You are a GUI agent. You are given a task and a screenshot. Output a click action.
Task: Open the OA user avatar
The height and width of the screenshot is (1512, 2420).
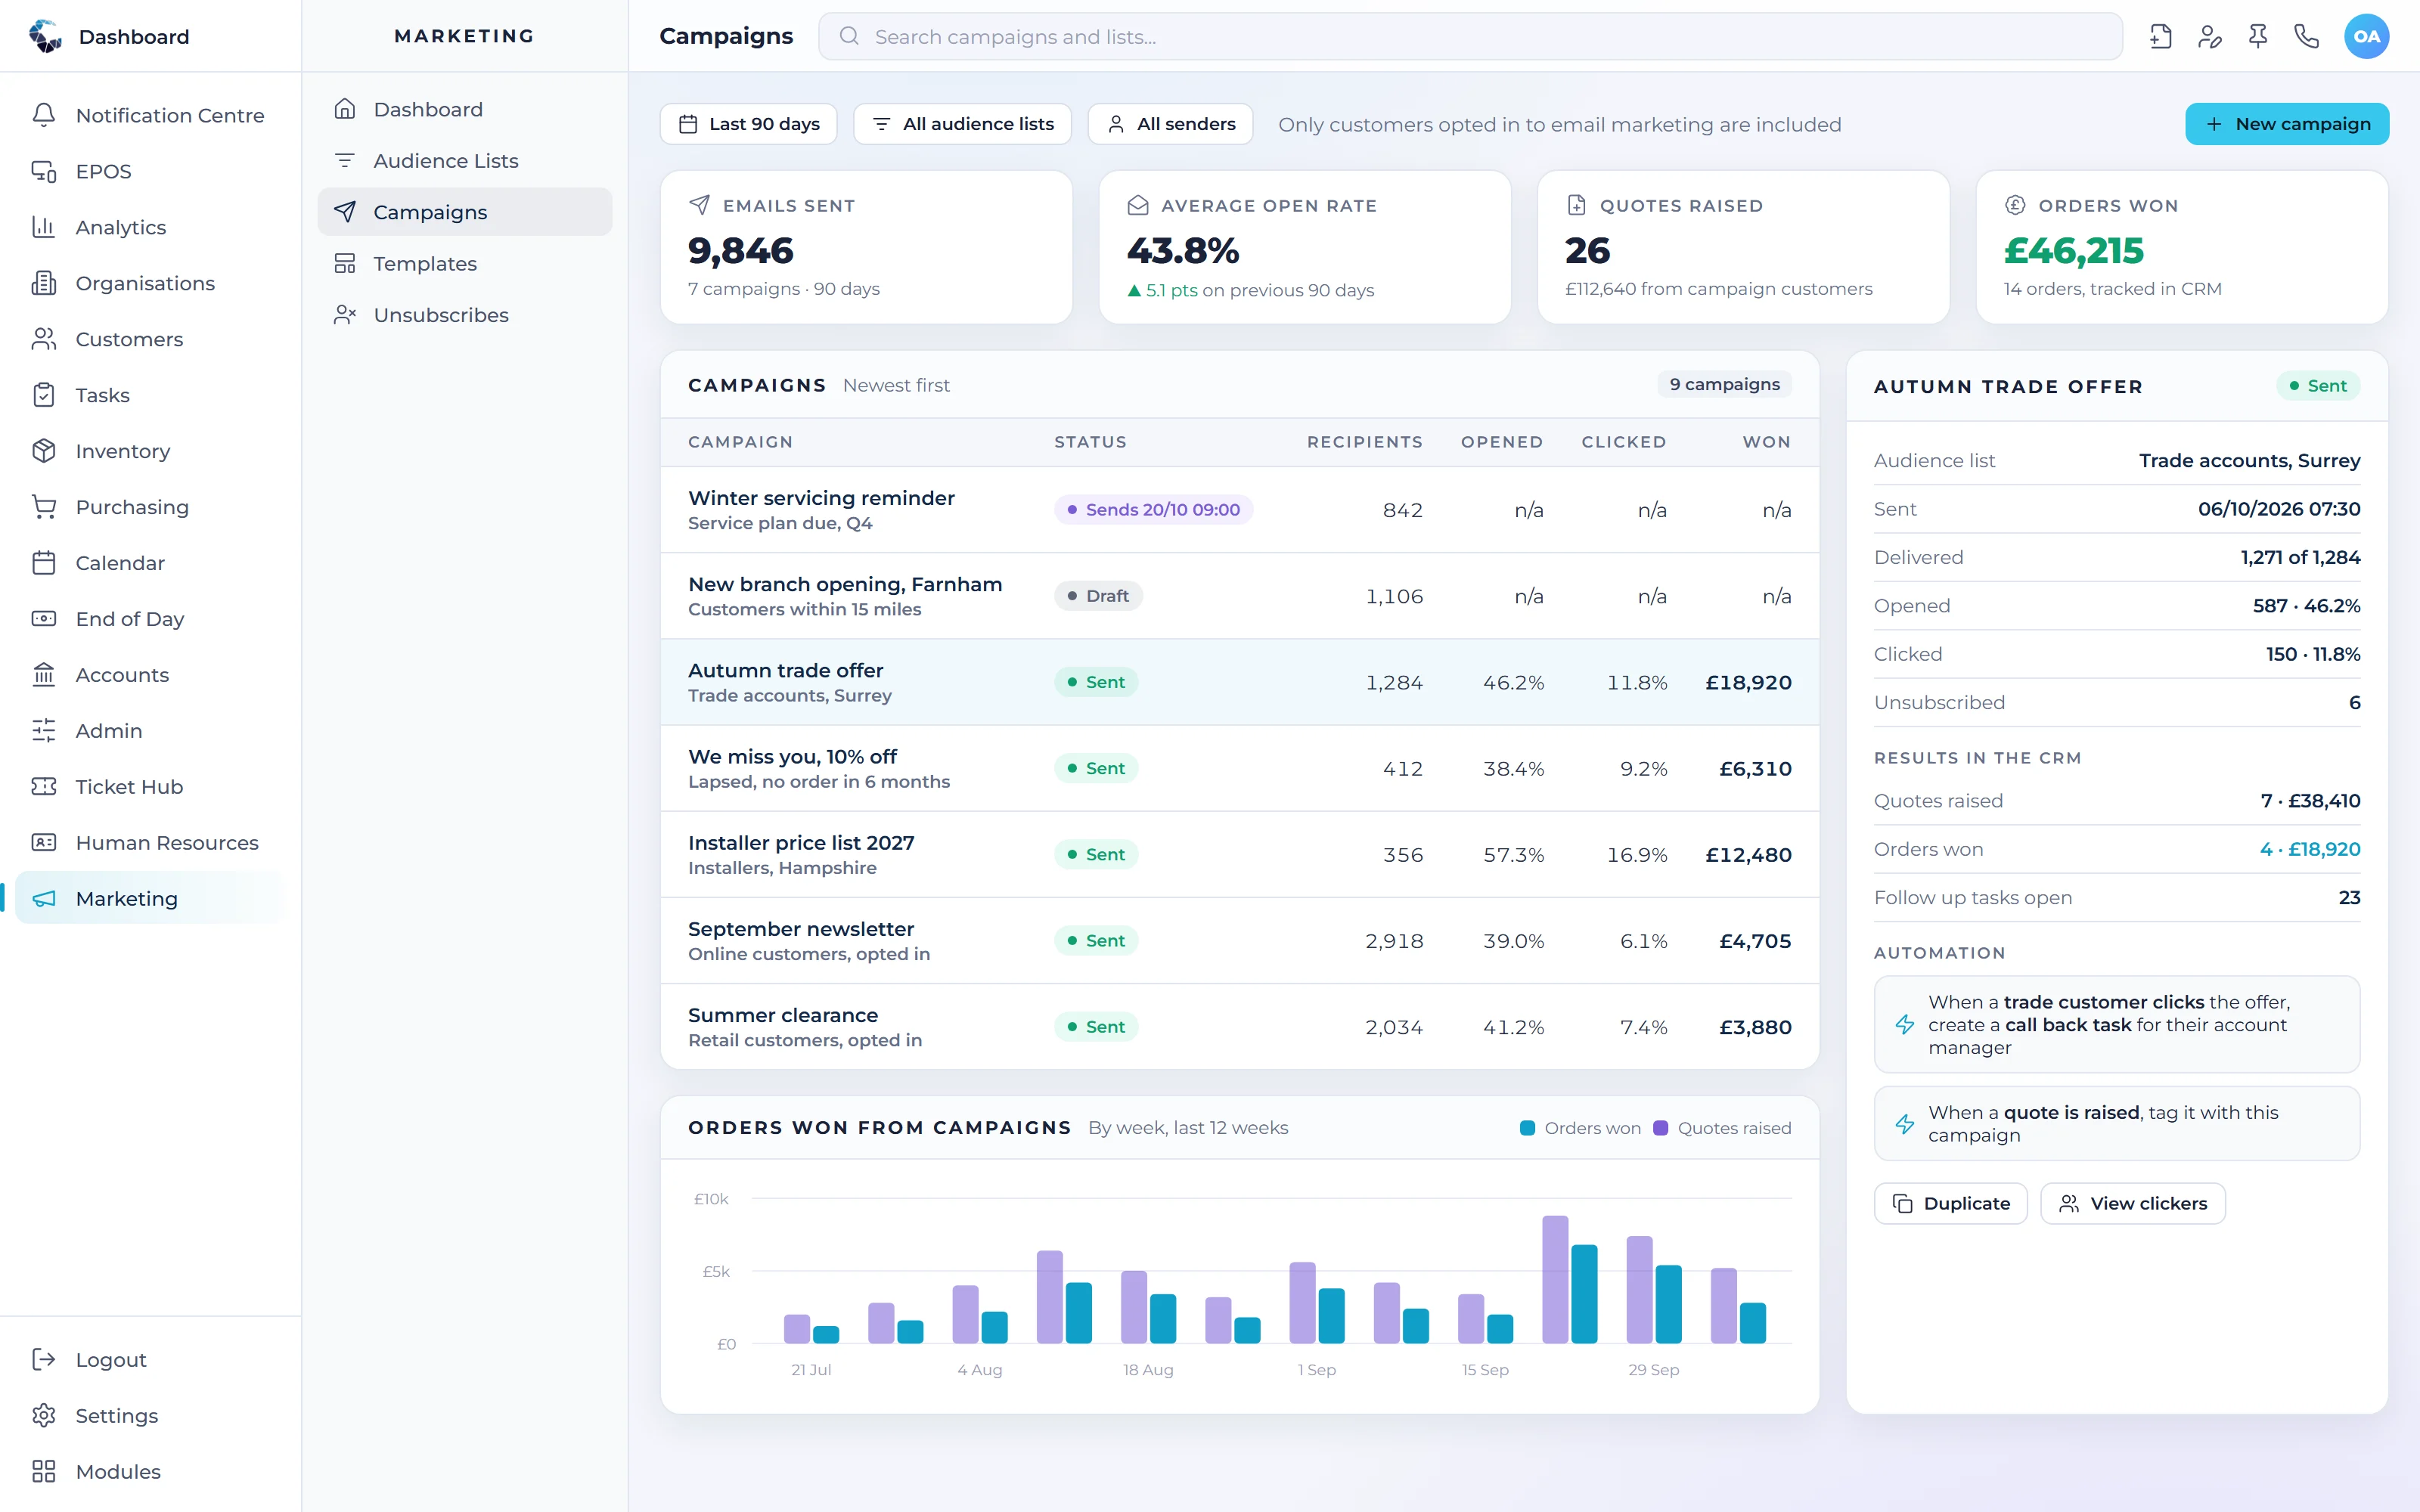tap(2366, 37)
